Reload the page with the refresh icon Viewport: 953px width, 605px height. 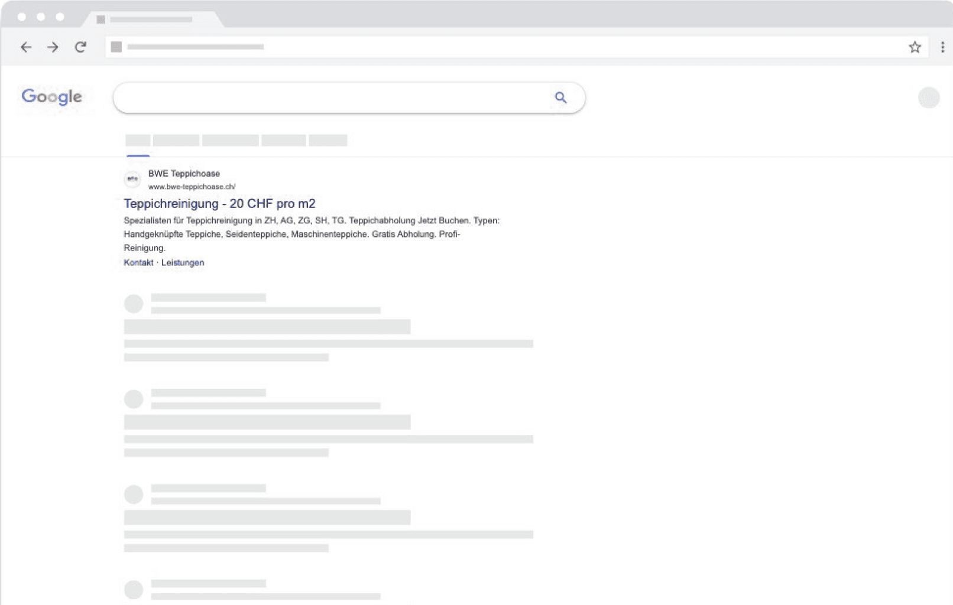click(80, 47)
